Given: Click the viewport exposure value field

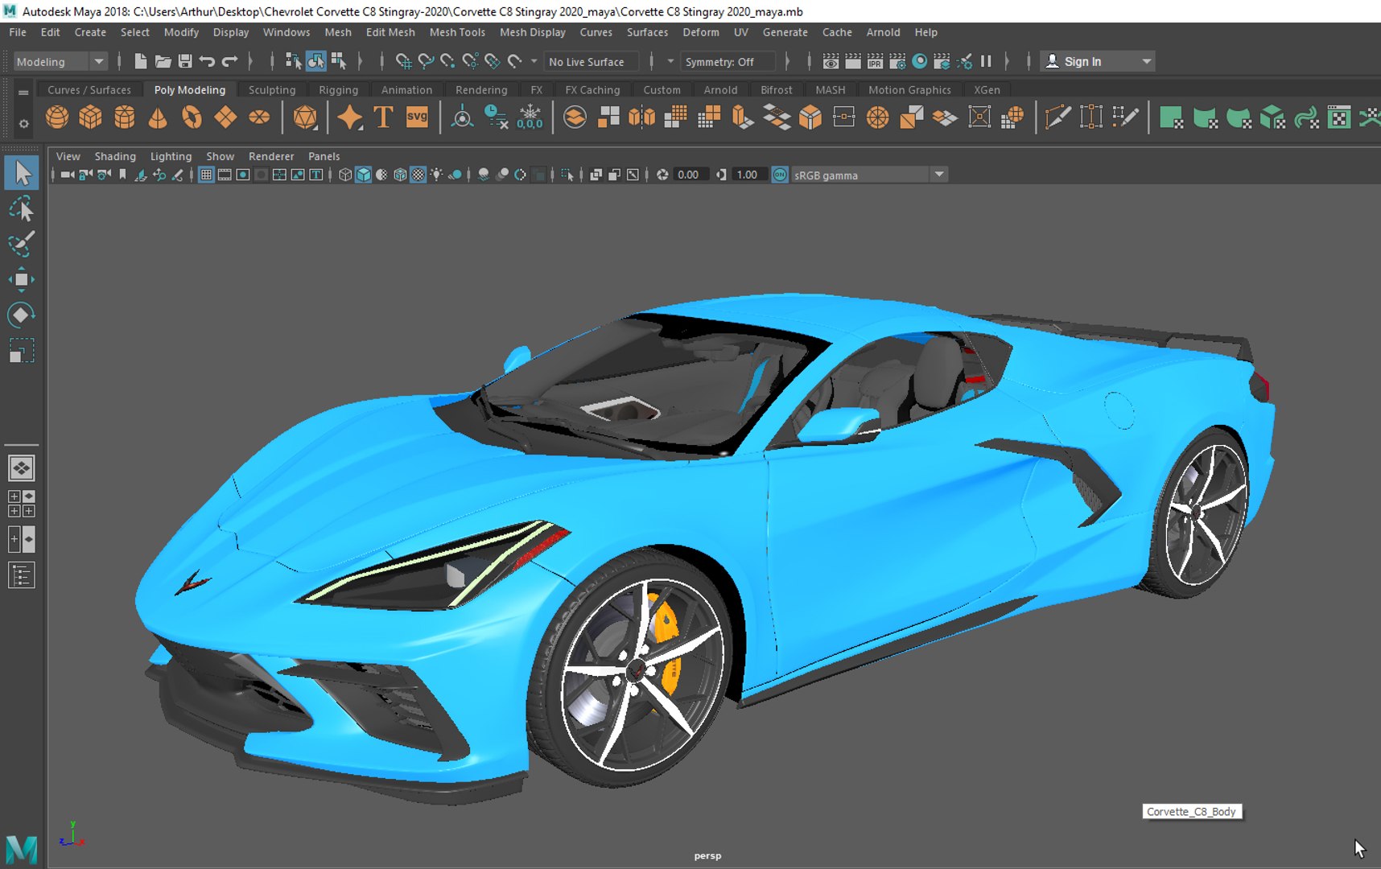Looking at the screenshot, I should pyautogui.click(x=690, y=175).
